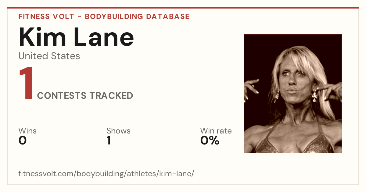Click the 'TRACKED' word in the label
The width and height of the screenshot is (366, 192).
pyautogui.click(x=111, y=96)
